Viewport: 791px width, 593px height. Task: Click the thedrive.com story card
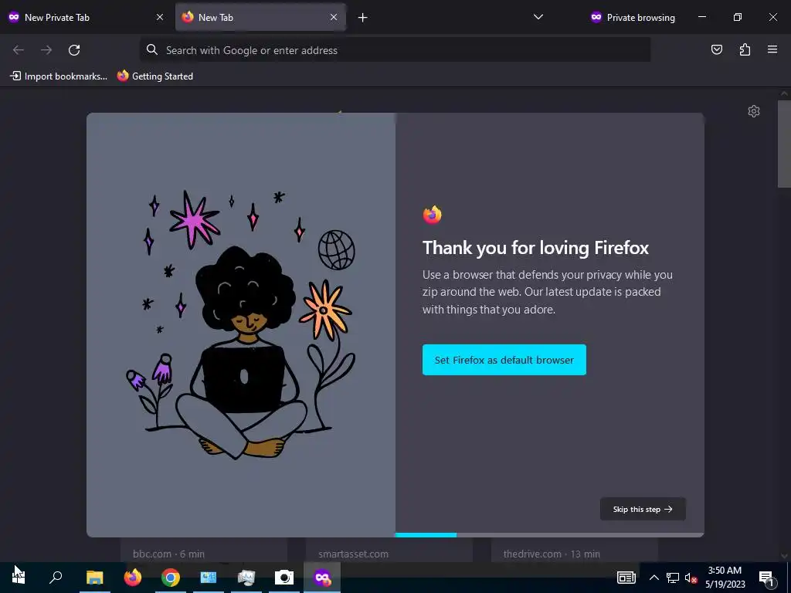coord(575,550)
